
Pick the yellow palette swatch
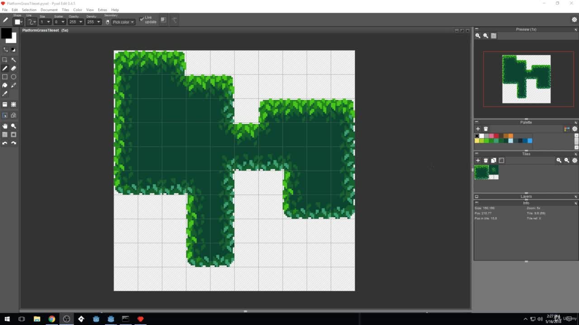point(477,141)
